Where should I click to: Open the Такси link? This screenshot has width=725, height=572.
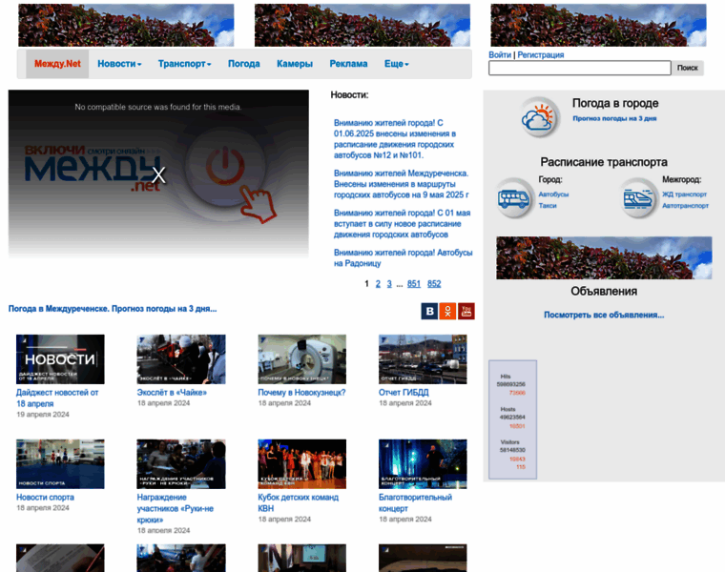(548, 206)
